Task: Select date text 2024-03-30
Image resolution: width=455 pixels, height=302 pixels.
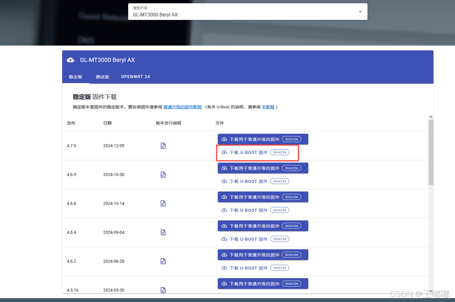Action: (114, 290)
